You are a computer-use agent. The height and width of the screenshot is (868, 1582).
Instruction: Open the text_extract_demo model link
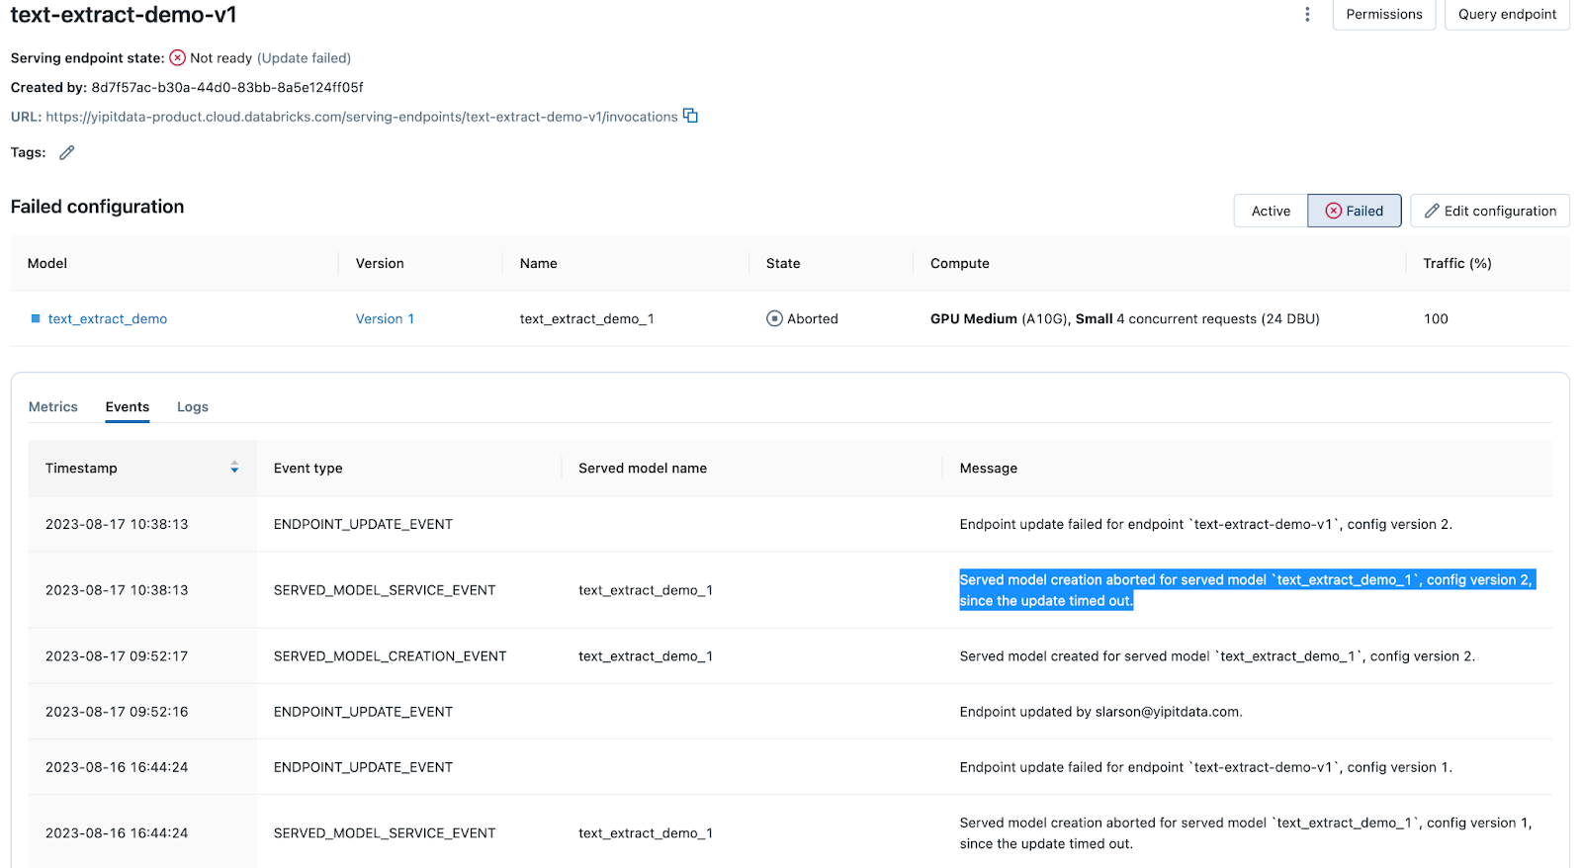click(108, 318)
